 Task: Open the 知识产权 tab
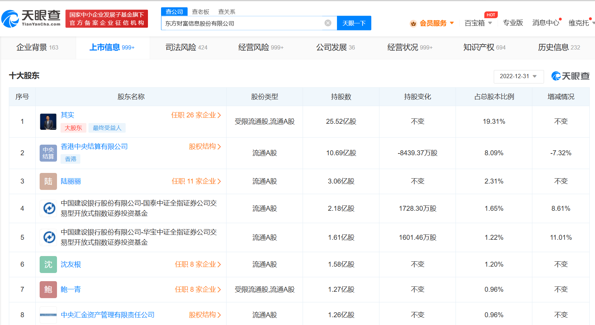click(x=485, y=47)
